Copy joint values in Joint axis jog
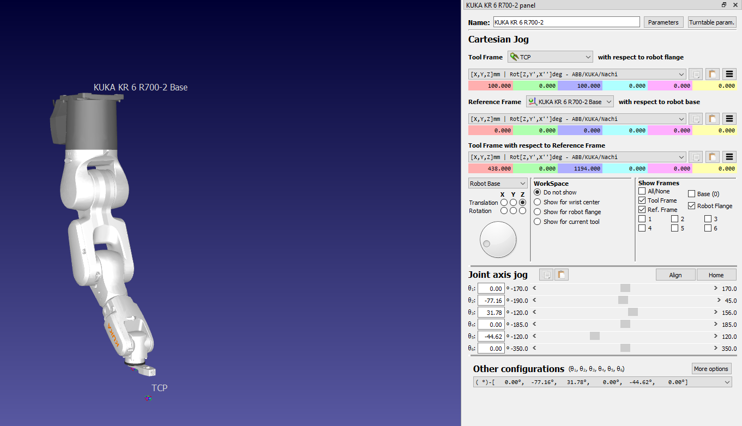Image resolution: width=742 pixels, height=426 pixels. (546, 275)
